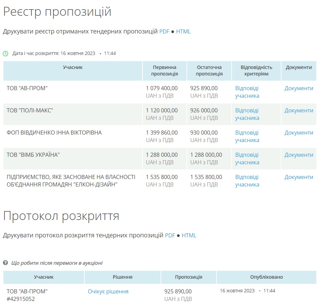317x305 pixels.
Task: Click final offer 925 890,00 in register
Action: pyautogui.click(x=204, y=88)
